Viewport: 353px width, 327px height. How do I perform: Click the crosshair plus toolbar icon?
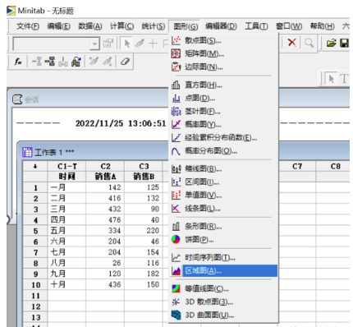pos(153,44)
